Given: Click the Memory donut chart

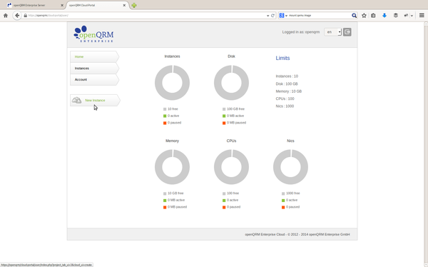Looking at the screenshot, I should pyautogui.click(x=172, y=167).
